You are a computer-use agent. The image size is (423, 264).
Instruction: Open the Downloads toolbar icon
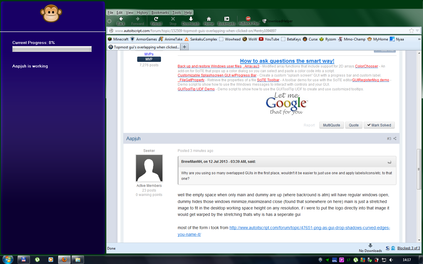(x=191, y=19)
